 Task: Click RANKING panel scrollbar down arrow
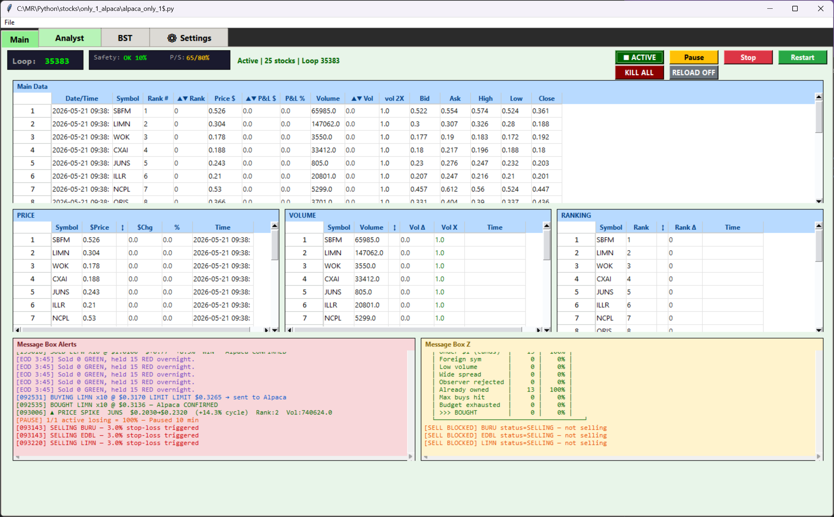tap(818, 330)
